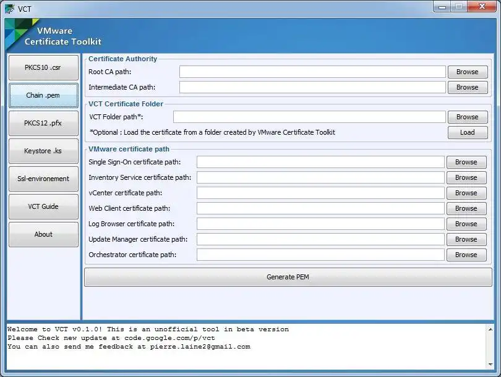Focus vCenter certificate path field
The image size is (501, 377).
[x=320, y=193]
